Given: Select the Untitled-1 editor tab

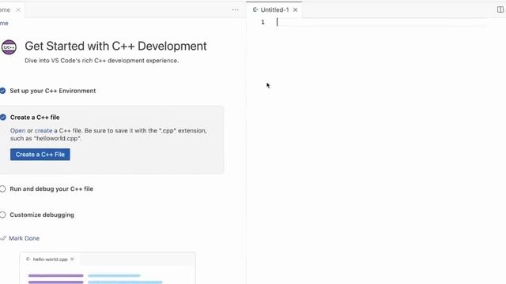Looking at the screenshot, I should (x=274, y=9).
